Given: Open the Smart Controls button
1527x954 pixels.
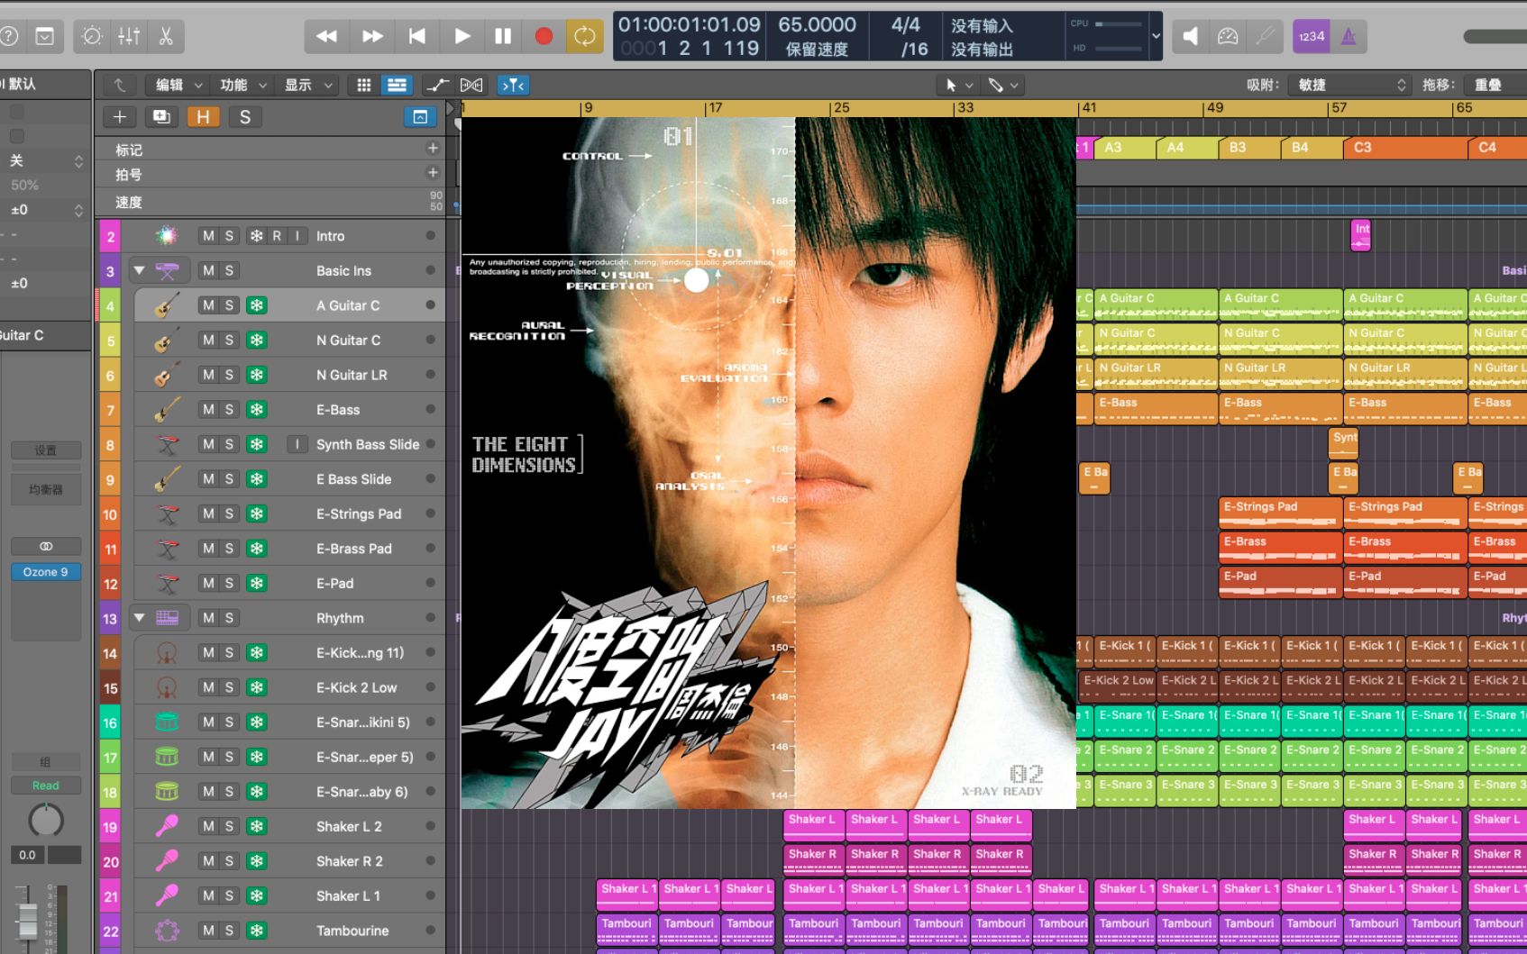Looking at the screenshot, I should click(x=92, y=36).
